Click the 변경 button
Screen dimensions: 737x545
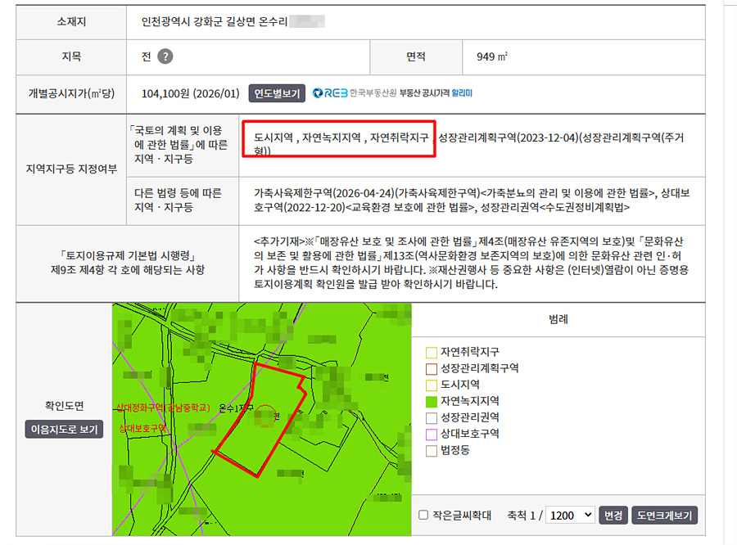[613, 515]
